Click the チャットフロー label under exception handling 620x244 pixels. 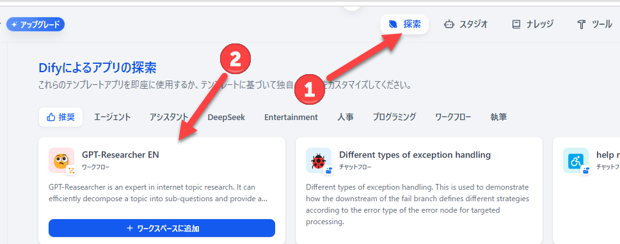[356, 167]
